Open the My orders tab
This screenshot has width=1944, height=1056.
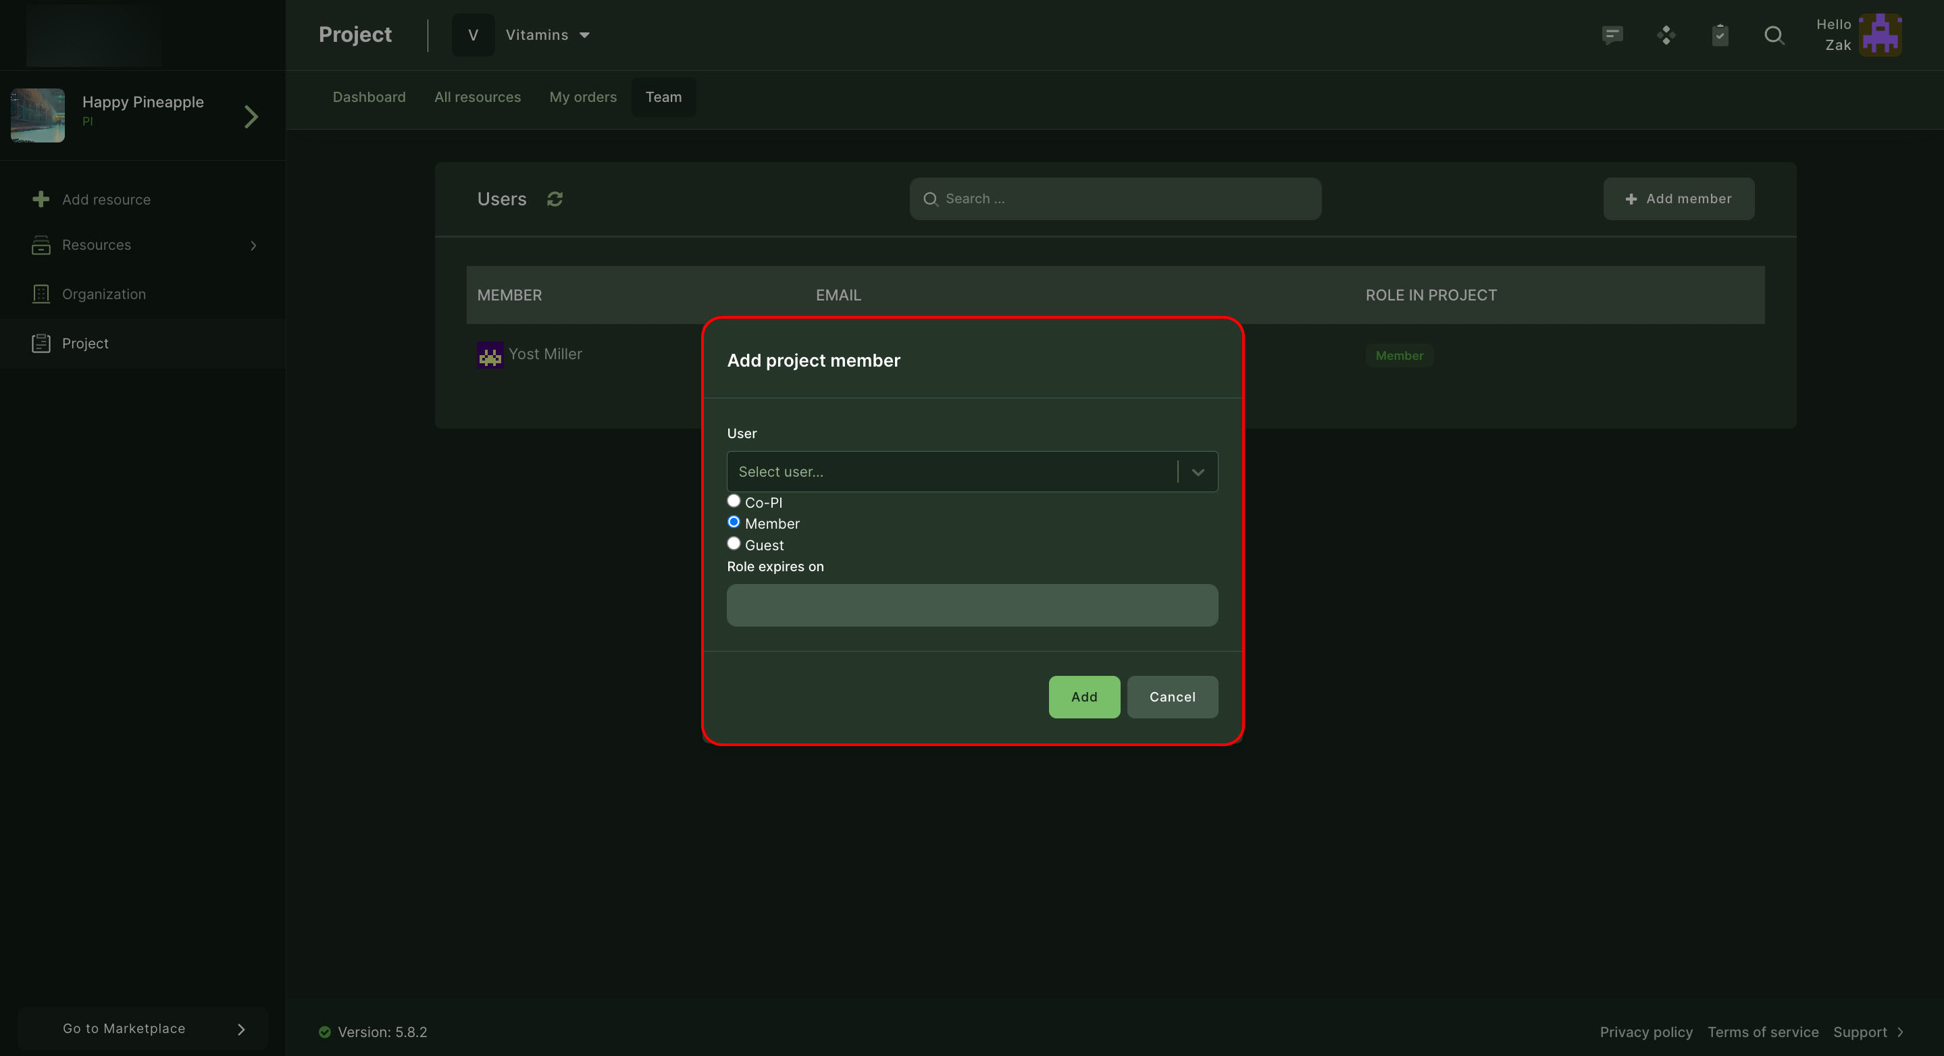click(583, 97)
